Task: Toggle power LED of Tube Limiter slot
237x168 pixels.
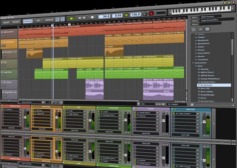Action: tap(174, 113)
